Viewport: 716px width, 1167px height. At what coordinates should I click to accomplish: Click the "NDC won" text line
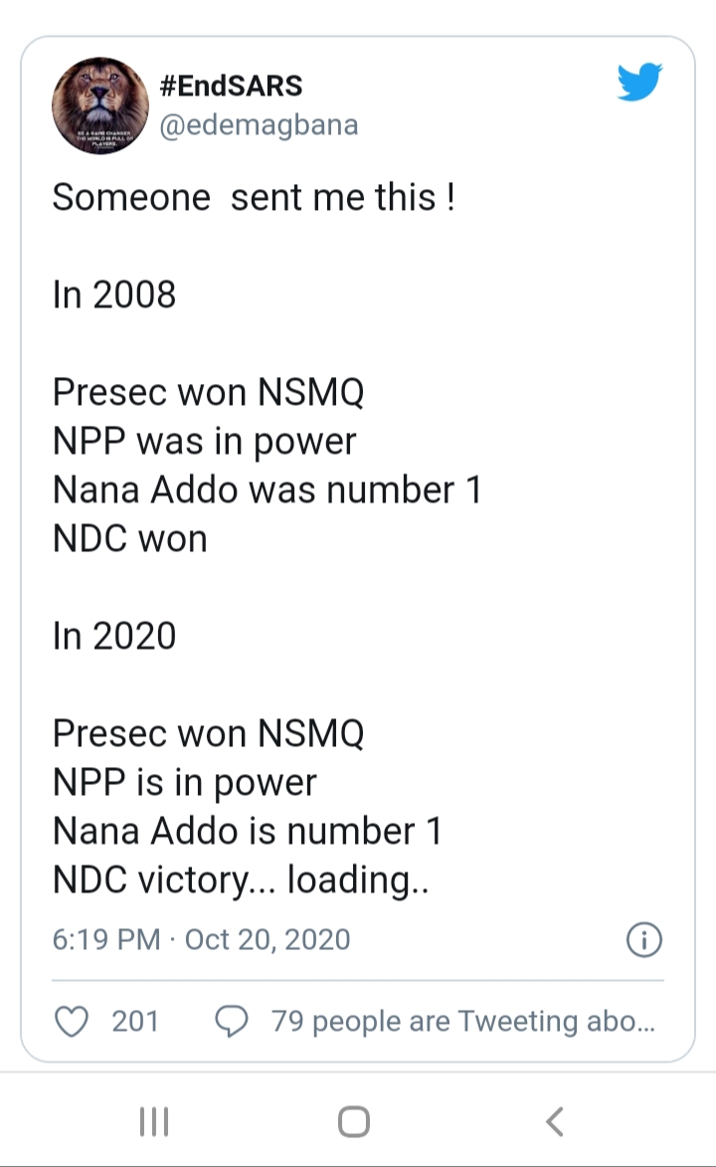pyautogui.click(x=130, y=539)
